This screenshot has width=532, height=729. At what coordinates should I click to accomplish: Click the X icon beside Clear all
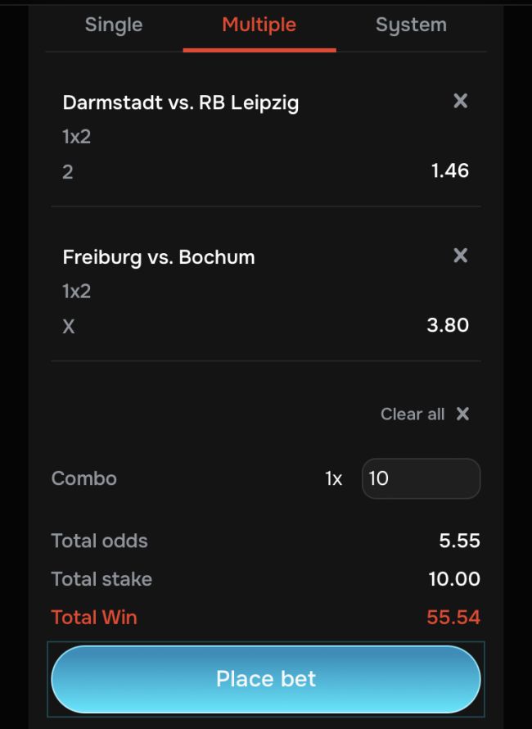tap(462, 414)
